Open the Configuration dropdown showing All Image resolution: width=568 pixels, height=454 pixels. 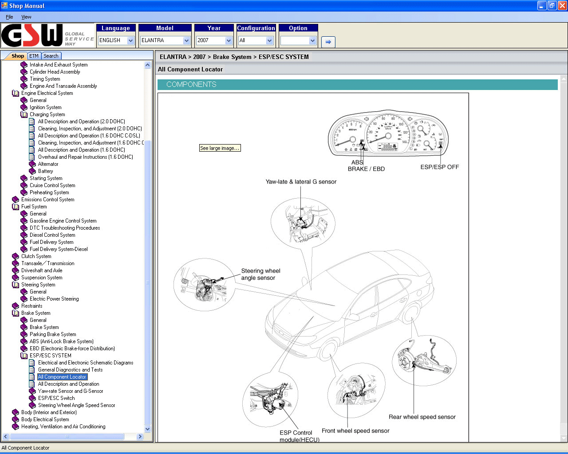coord(269,40)
